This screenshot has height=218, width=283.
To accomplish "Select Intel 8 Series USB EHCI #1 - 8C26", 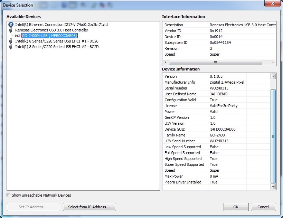I will [57, 41].
